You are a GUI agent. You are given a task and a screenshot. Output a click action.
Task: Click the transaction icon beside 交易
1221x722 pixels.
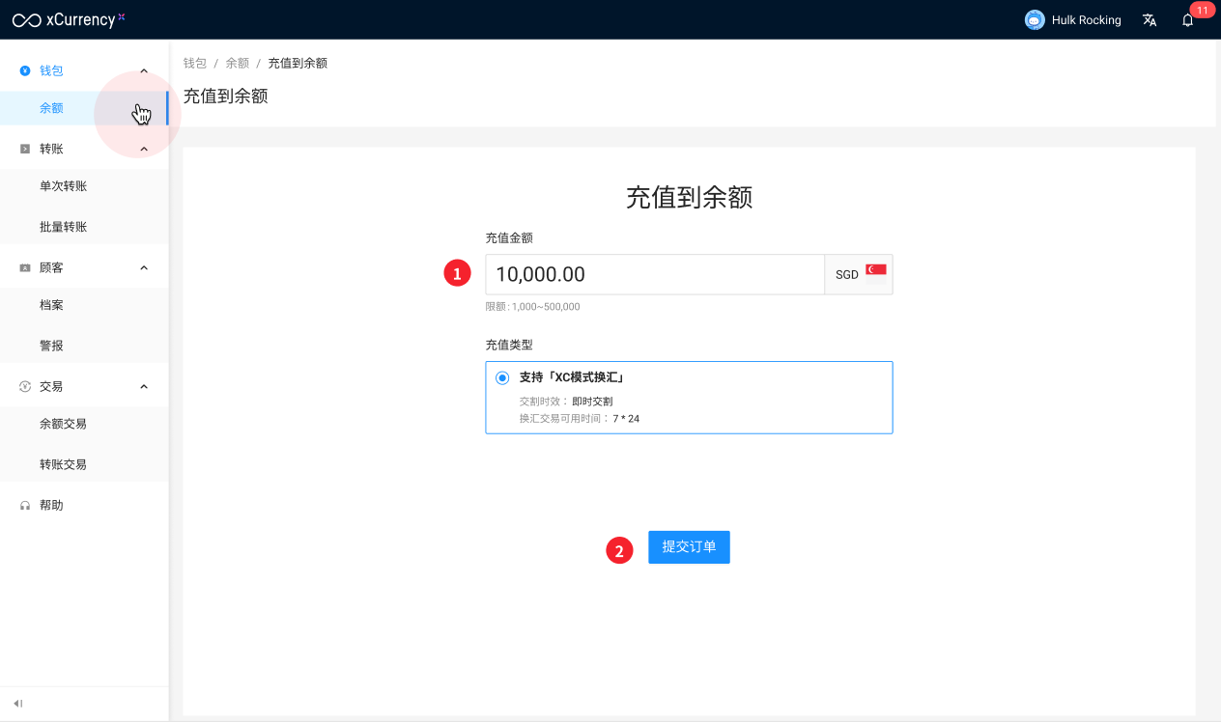tap(25, 386)
